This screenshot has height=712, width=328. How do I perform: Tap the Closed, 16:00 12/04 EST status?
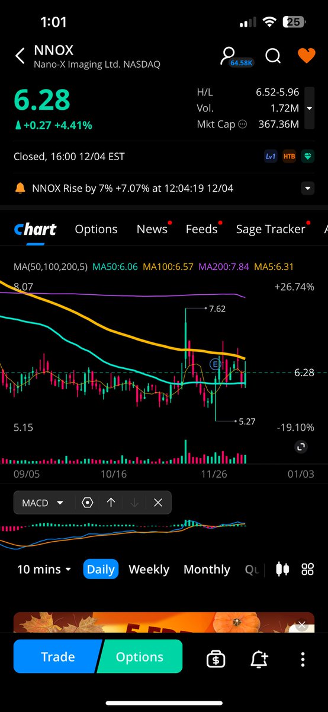pos(69,157)
